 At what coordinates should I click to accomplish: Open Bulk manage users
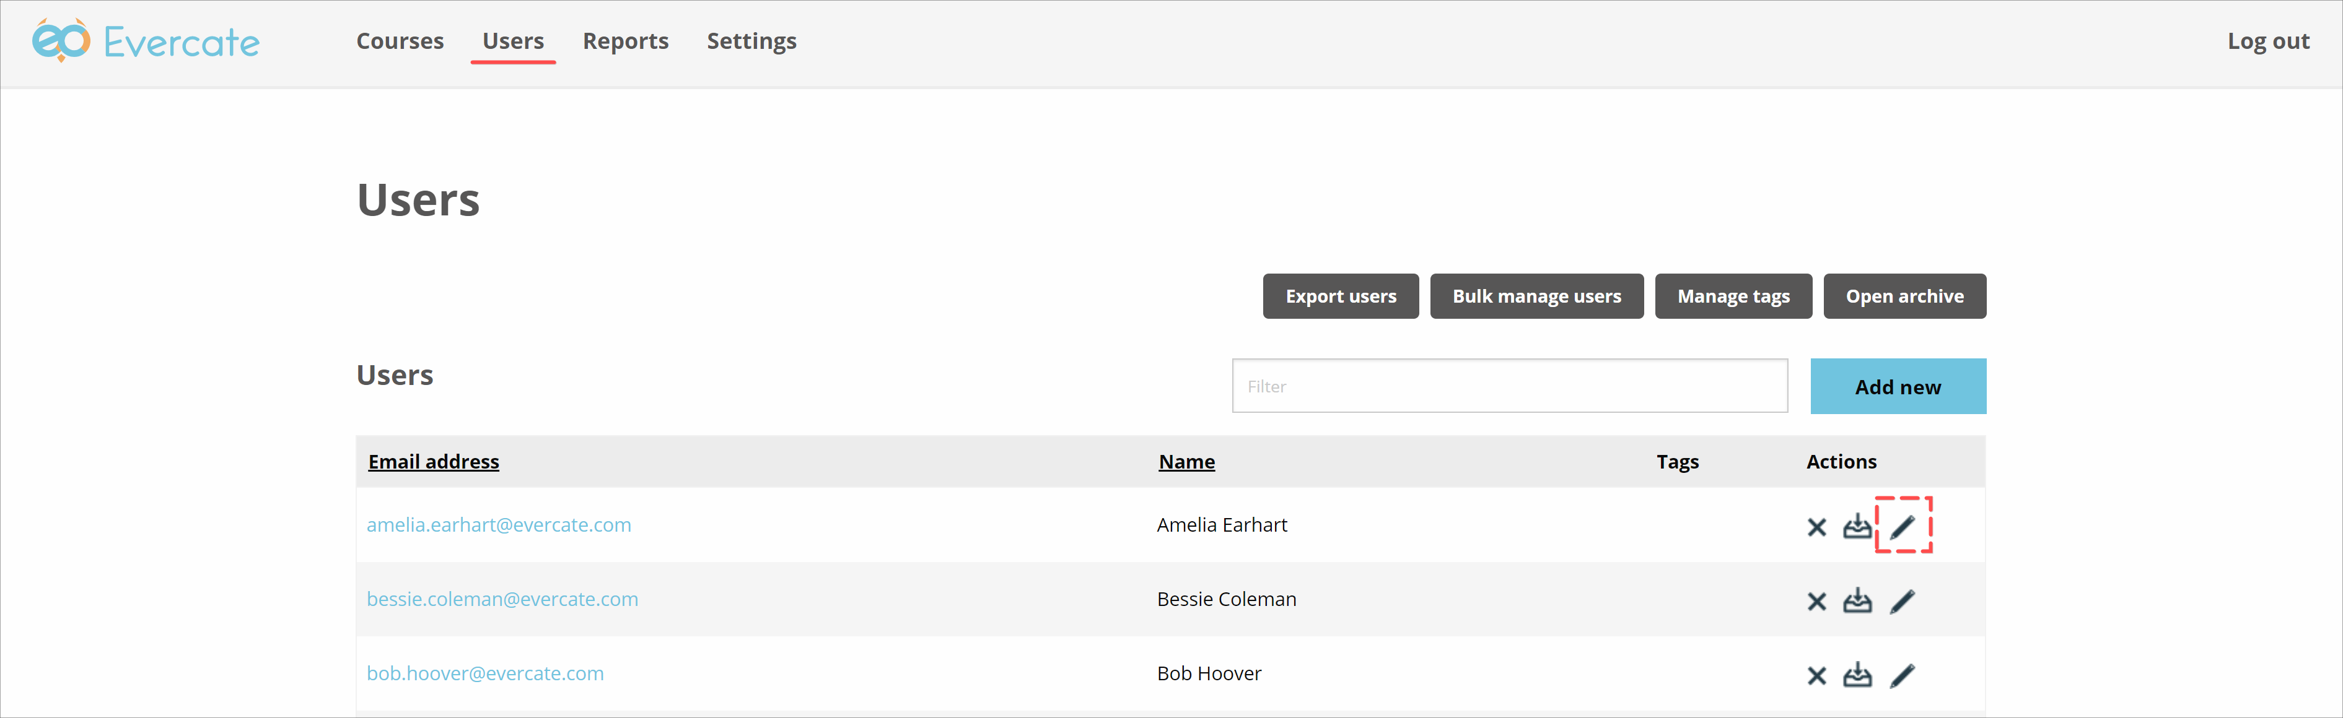(1536, 296)
